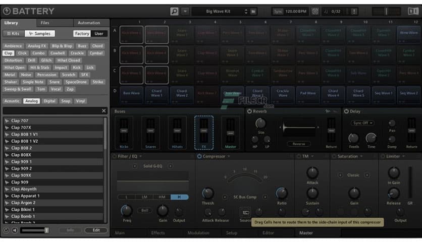Adjust the master volume slider in the header
The image size is (422, 244).
coord(386,11)
